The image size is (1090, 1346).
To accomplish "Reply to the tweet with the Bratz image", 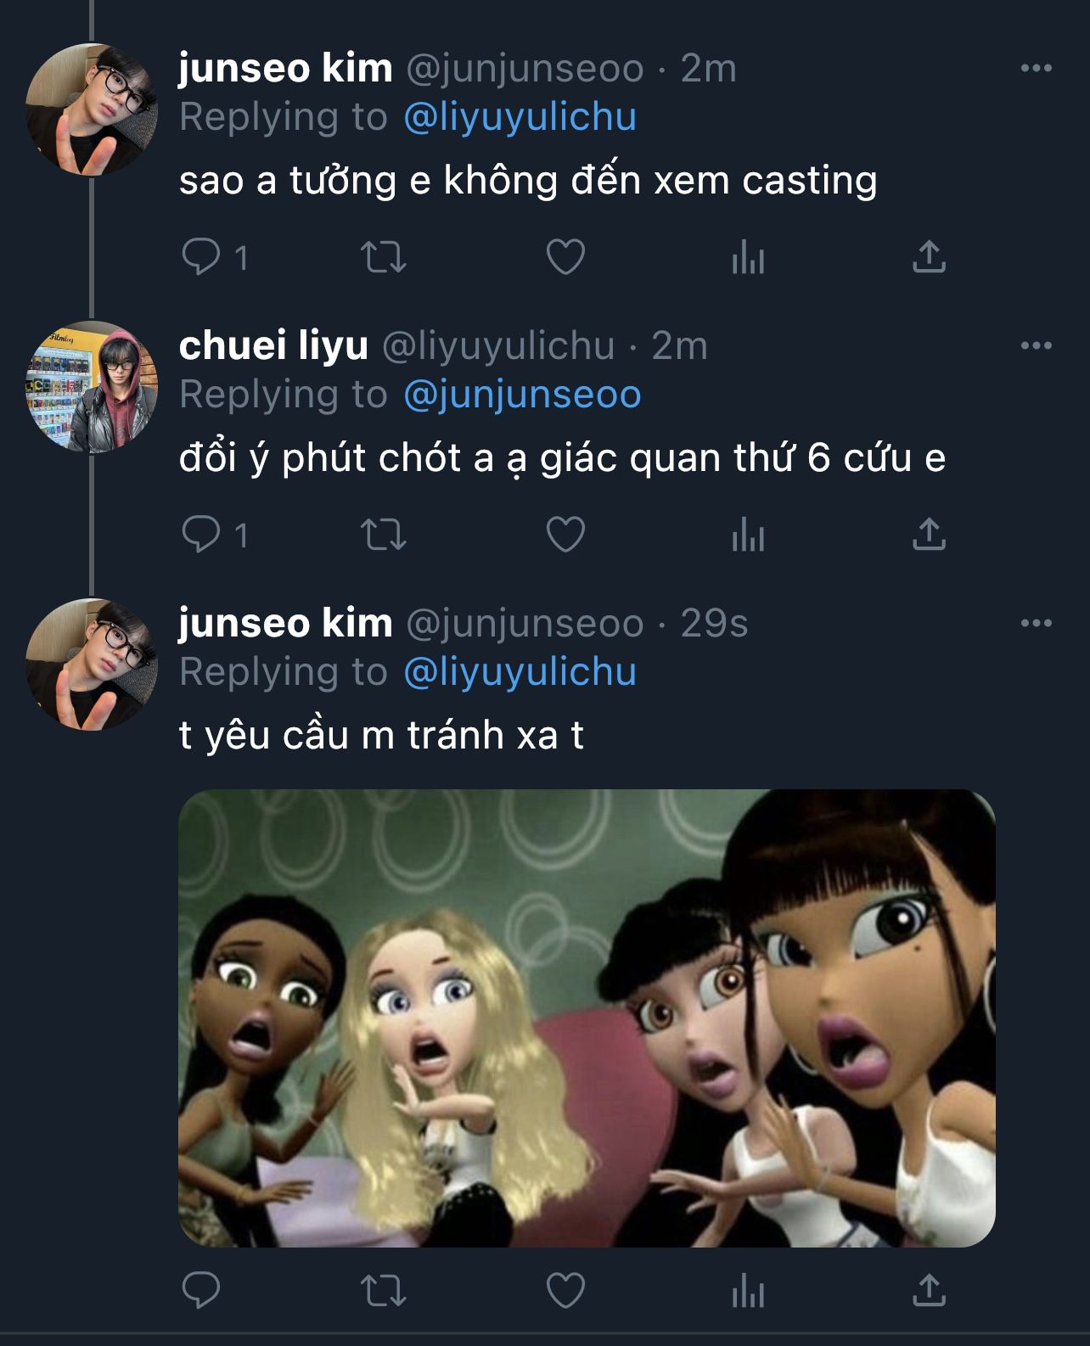I will pos(201,1291).
